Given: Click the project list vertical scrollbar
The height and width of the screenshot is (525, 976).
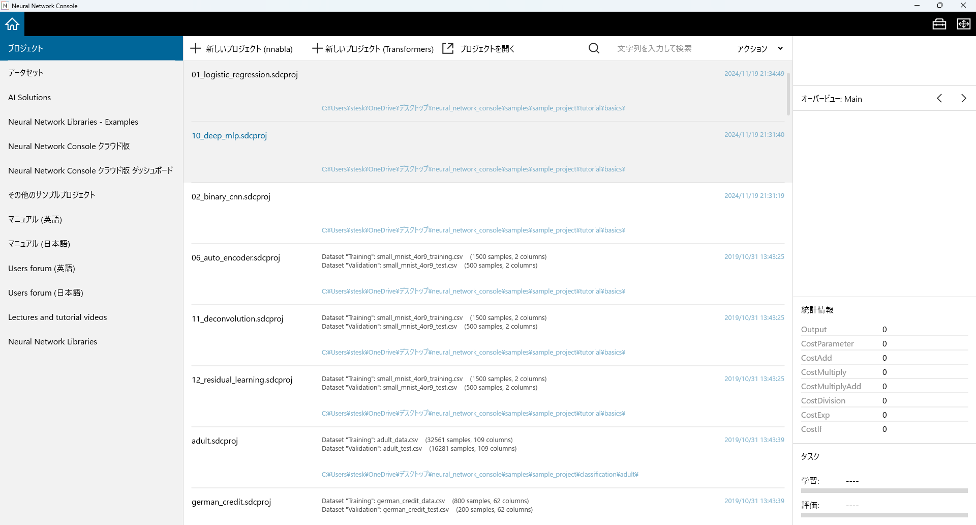Looking at the screenshot, I should pos(788,94).
